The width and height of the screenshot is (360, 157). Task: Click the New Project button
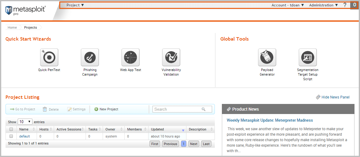[106, 109]
